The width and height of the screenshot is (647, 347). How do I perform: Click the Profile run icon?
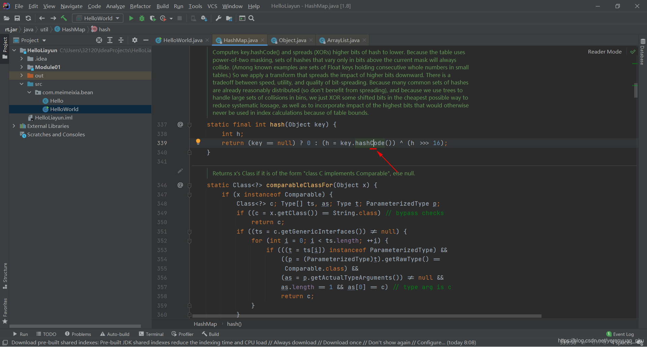pyautogui.click(x=163, y=18)
